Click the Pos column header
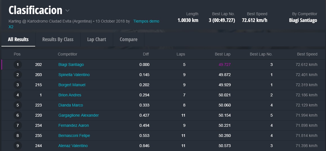Viewport: 326px width, 151px height. (x=17, y=54)
